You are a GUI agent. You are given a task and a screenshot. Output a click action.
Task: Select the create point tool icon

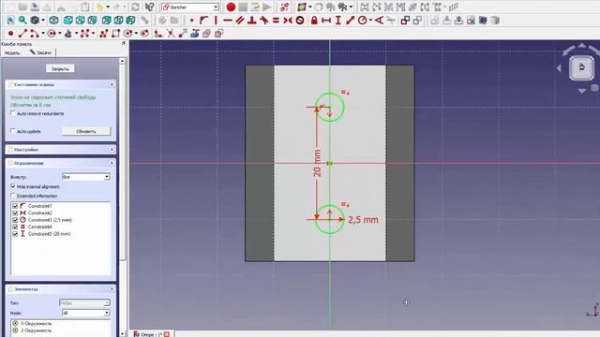[x=10, y=34]
